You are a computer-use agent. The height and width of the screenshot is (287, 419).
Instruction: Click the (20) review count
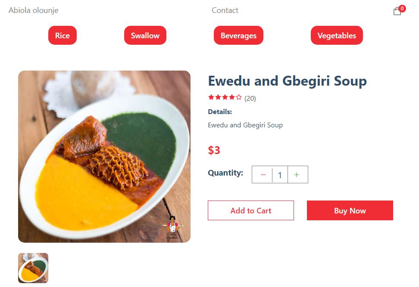click(250, 99)
